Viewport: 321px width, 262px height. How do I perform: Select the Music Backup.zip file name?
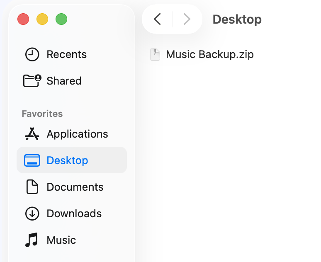click(x=209, y=54)
